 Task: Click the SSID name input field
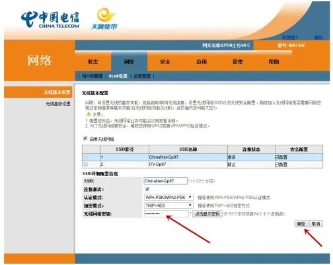coord(165,181)
